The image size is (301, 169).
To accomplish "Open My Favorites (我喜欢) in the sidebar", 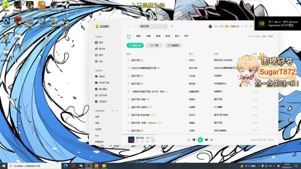I will coord(100,77).
